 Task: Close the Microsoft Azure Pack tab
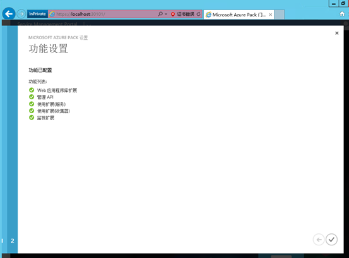pos(271,15)
